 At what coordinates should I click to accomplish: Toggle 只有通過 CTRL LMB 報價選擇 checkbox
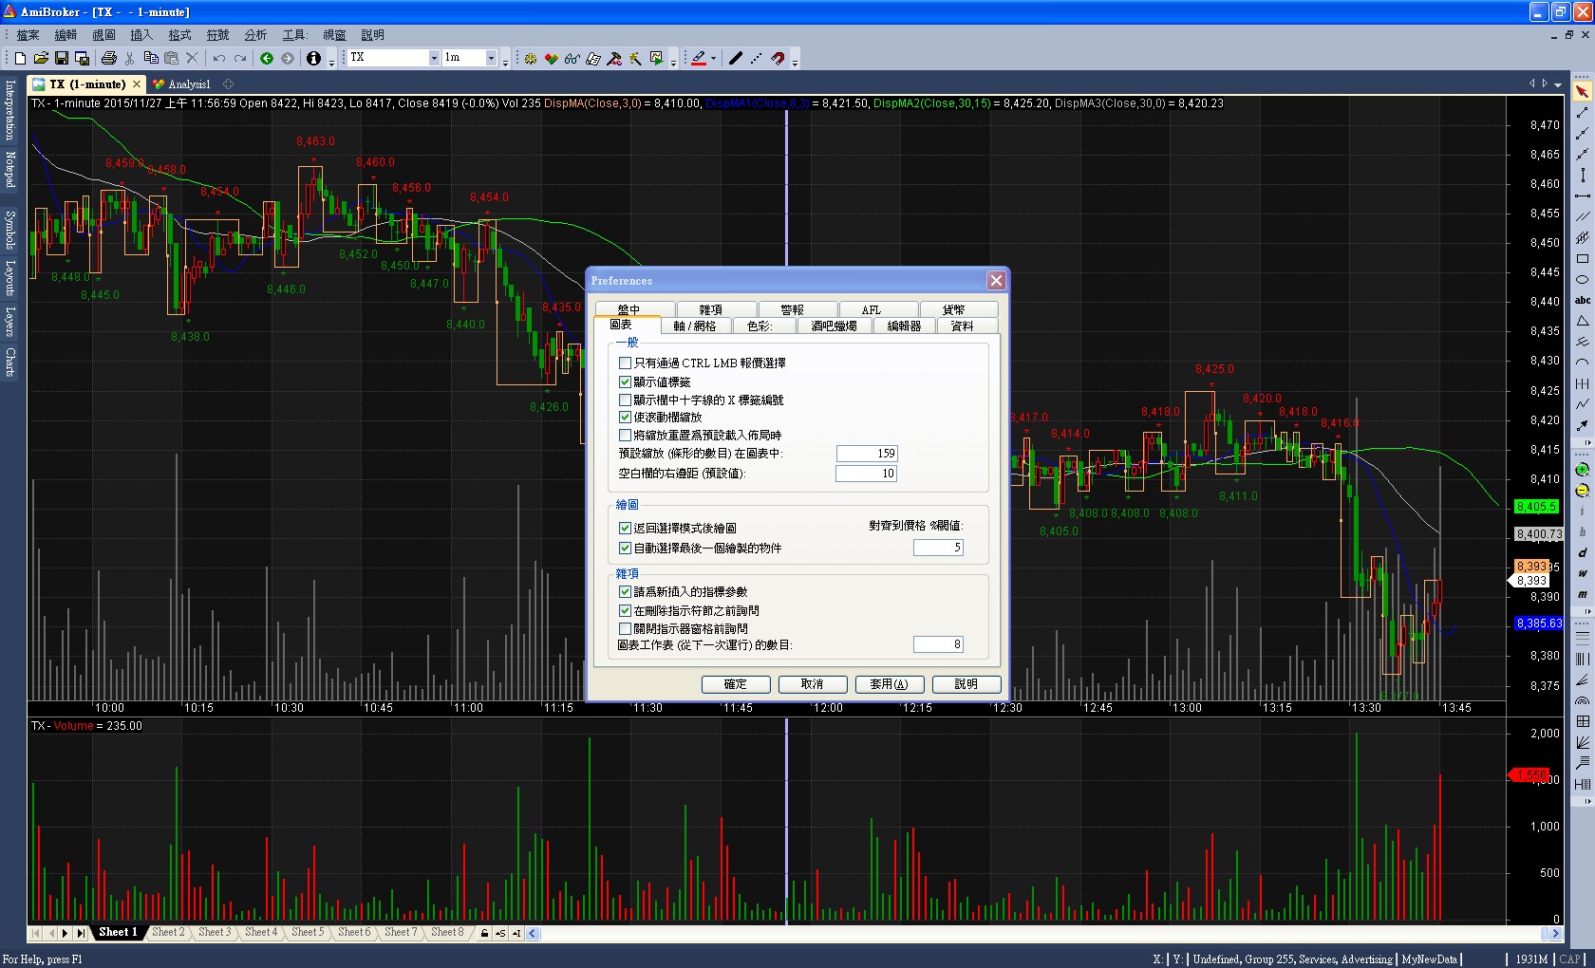625,363
